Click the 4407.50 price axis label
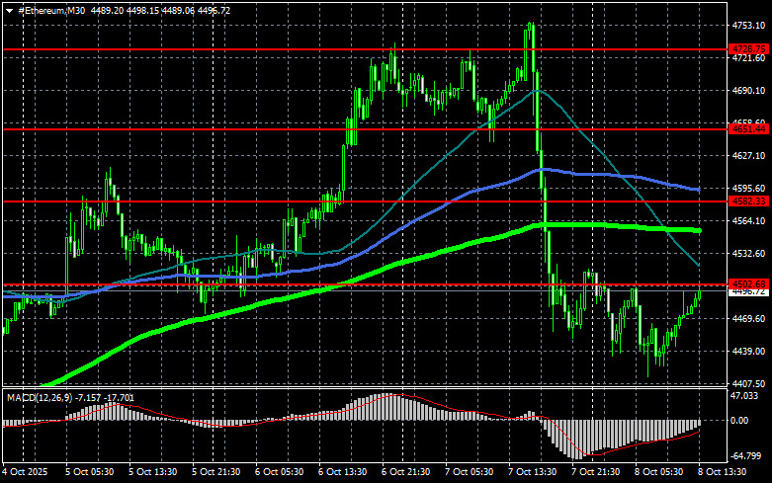This screenshot has width=772, height=483. 748,383
